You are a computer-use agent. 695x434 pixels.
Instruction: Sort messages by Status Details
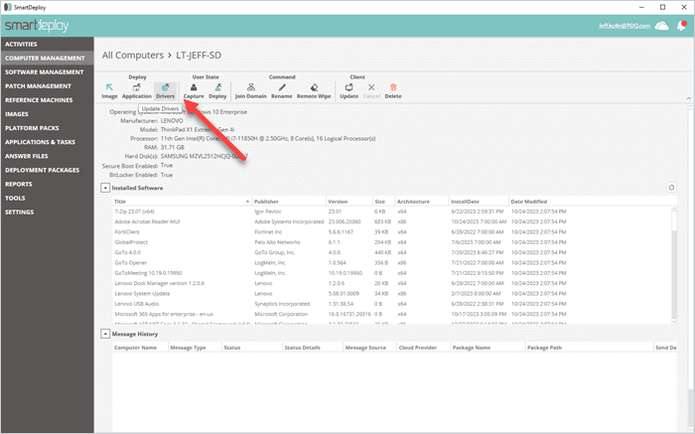pos(313,348)
